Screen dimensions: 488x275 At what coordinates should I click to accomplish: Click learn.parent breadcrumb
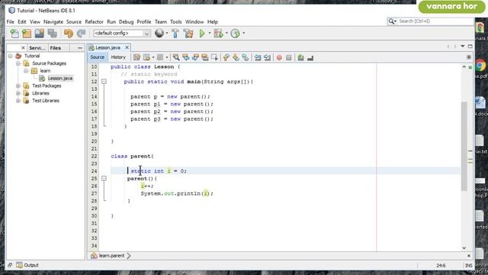(111, 256)
